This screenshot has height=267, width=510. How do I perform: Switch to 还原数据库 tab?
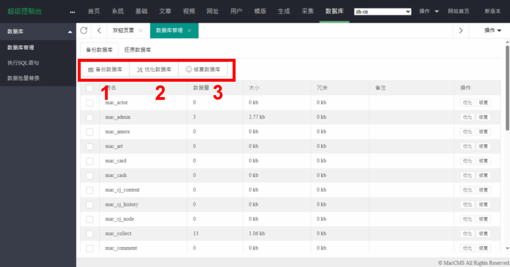pyautogui.click(x=137, y=50)
